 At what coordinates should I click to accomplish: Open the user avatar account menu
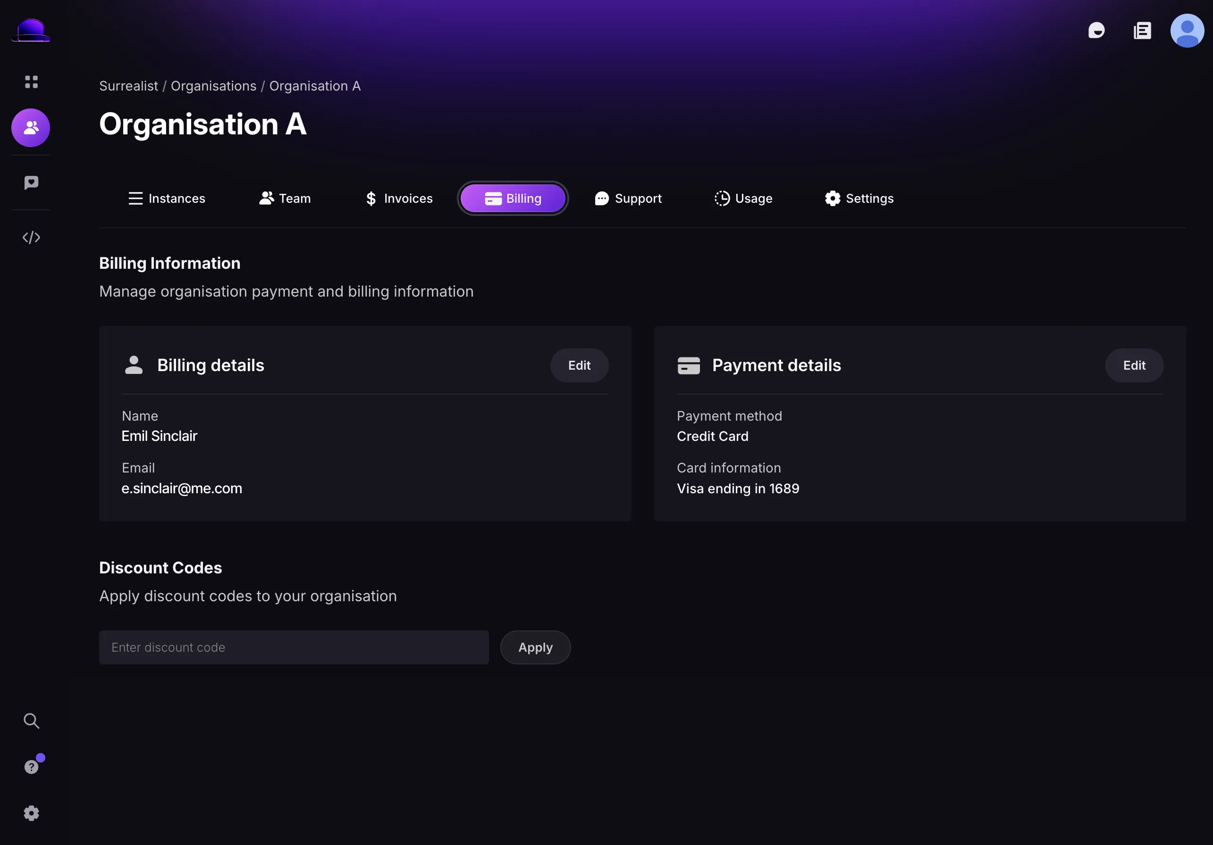[1187, 31]
